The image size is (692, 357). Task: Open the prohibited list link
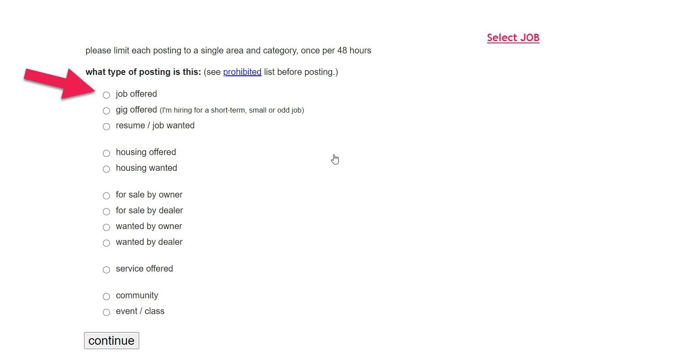click(242, 72)
